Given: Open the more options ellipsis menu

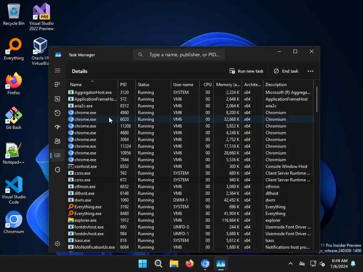Looking at the screenshot, I should [311, 71].
